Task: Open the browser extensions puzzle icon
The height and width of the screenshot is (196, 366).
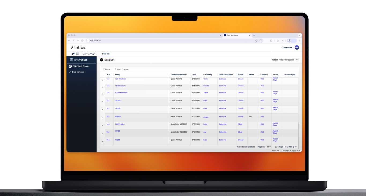Action: click(x=271, y=41)
